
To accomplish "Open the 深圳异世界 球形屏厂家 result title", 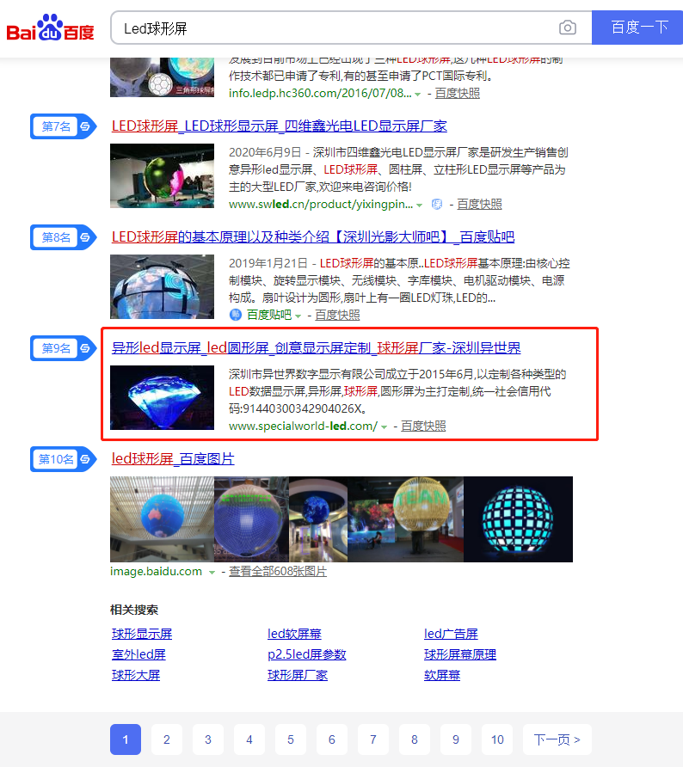I will [316, 347].
